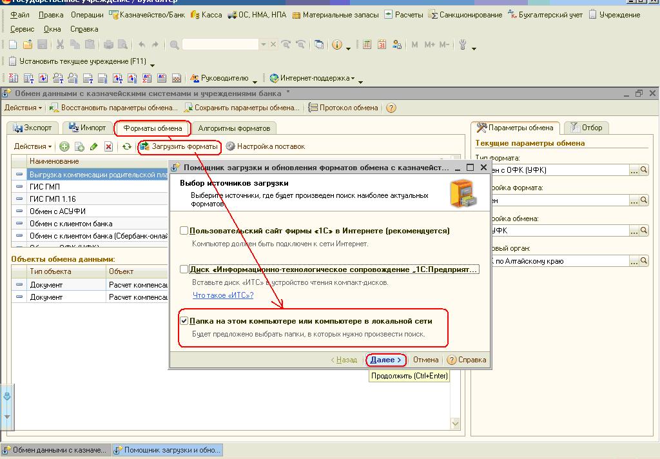
Task: Open the calendar icon in main toolbar
Action: coord(382,44)
